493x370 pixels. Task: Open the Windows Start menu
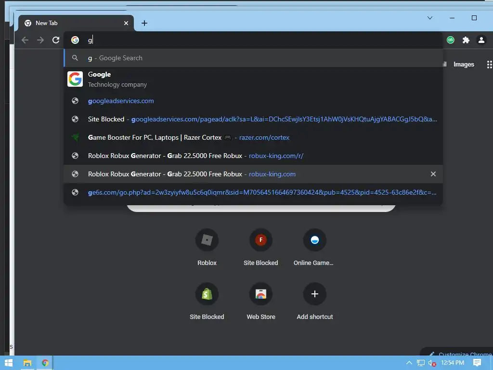coord(9,363)
